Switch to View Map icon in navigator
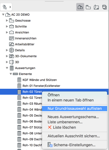This screenshot has height=150, width=109. pyautogui.click(x=88, y=7)
